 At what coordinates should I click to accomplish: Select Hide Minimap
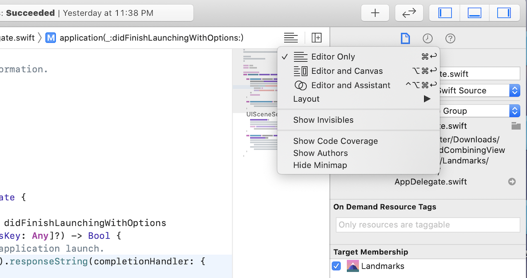point(320,165)
